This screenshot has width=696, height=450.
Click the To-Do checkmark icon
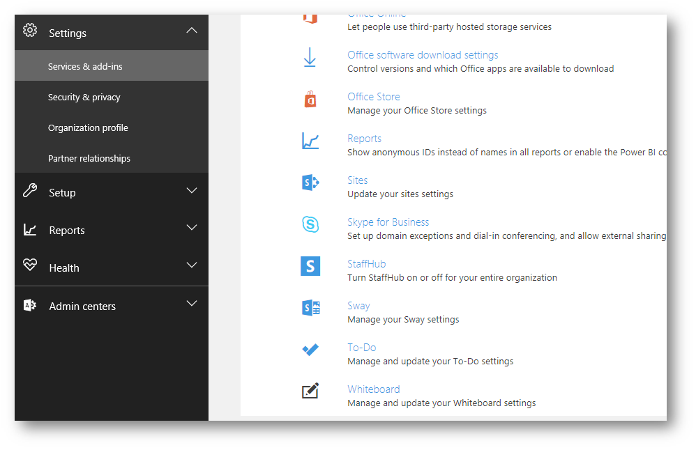310,350
